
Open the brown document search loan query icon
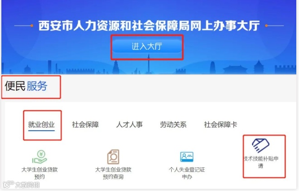tap(113, 157)
